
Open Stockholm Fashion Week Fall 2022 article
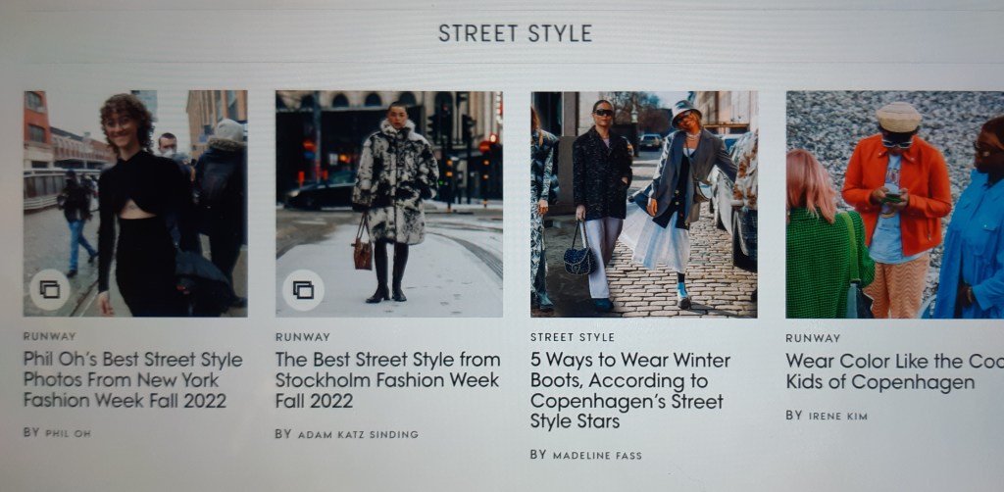click(x=387, y=380)
